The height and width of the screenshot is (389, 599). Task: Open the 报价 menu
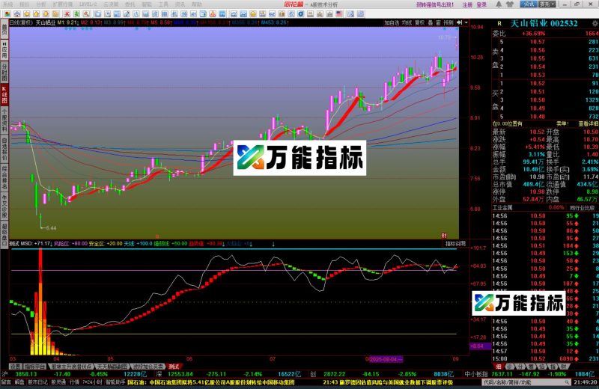click(25, 4)
